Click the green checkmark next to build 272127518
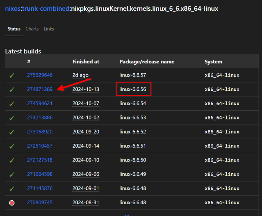This screenshot has height=216, width=262. click(12, 160)
